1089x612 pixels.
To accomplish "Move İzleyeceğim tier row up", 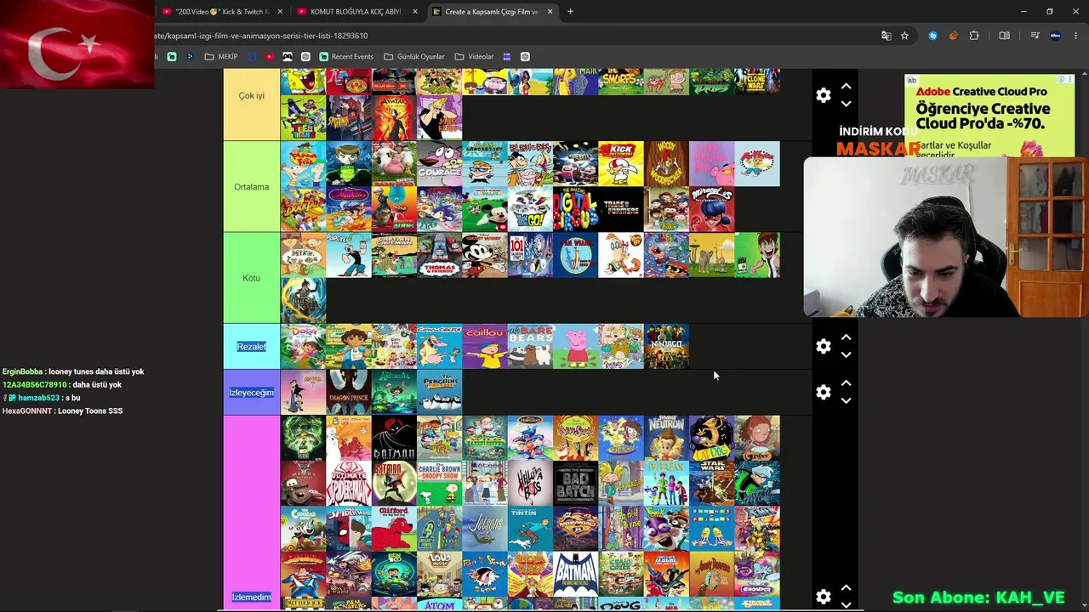I will point(846,383).
